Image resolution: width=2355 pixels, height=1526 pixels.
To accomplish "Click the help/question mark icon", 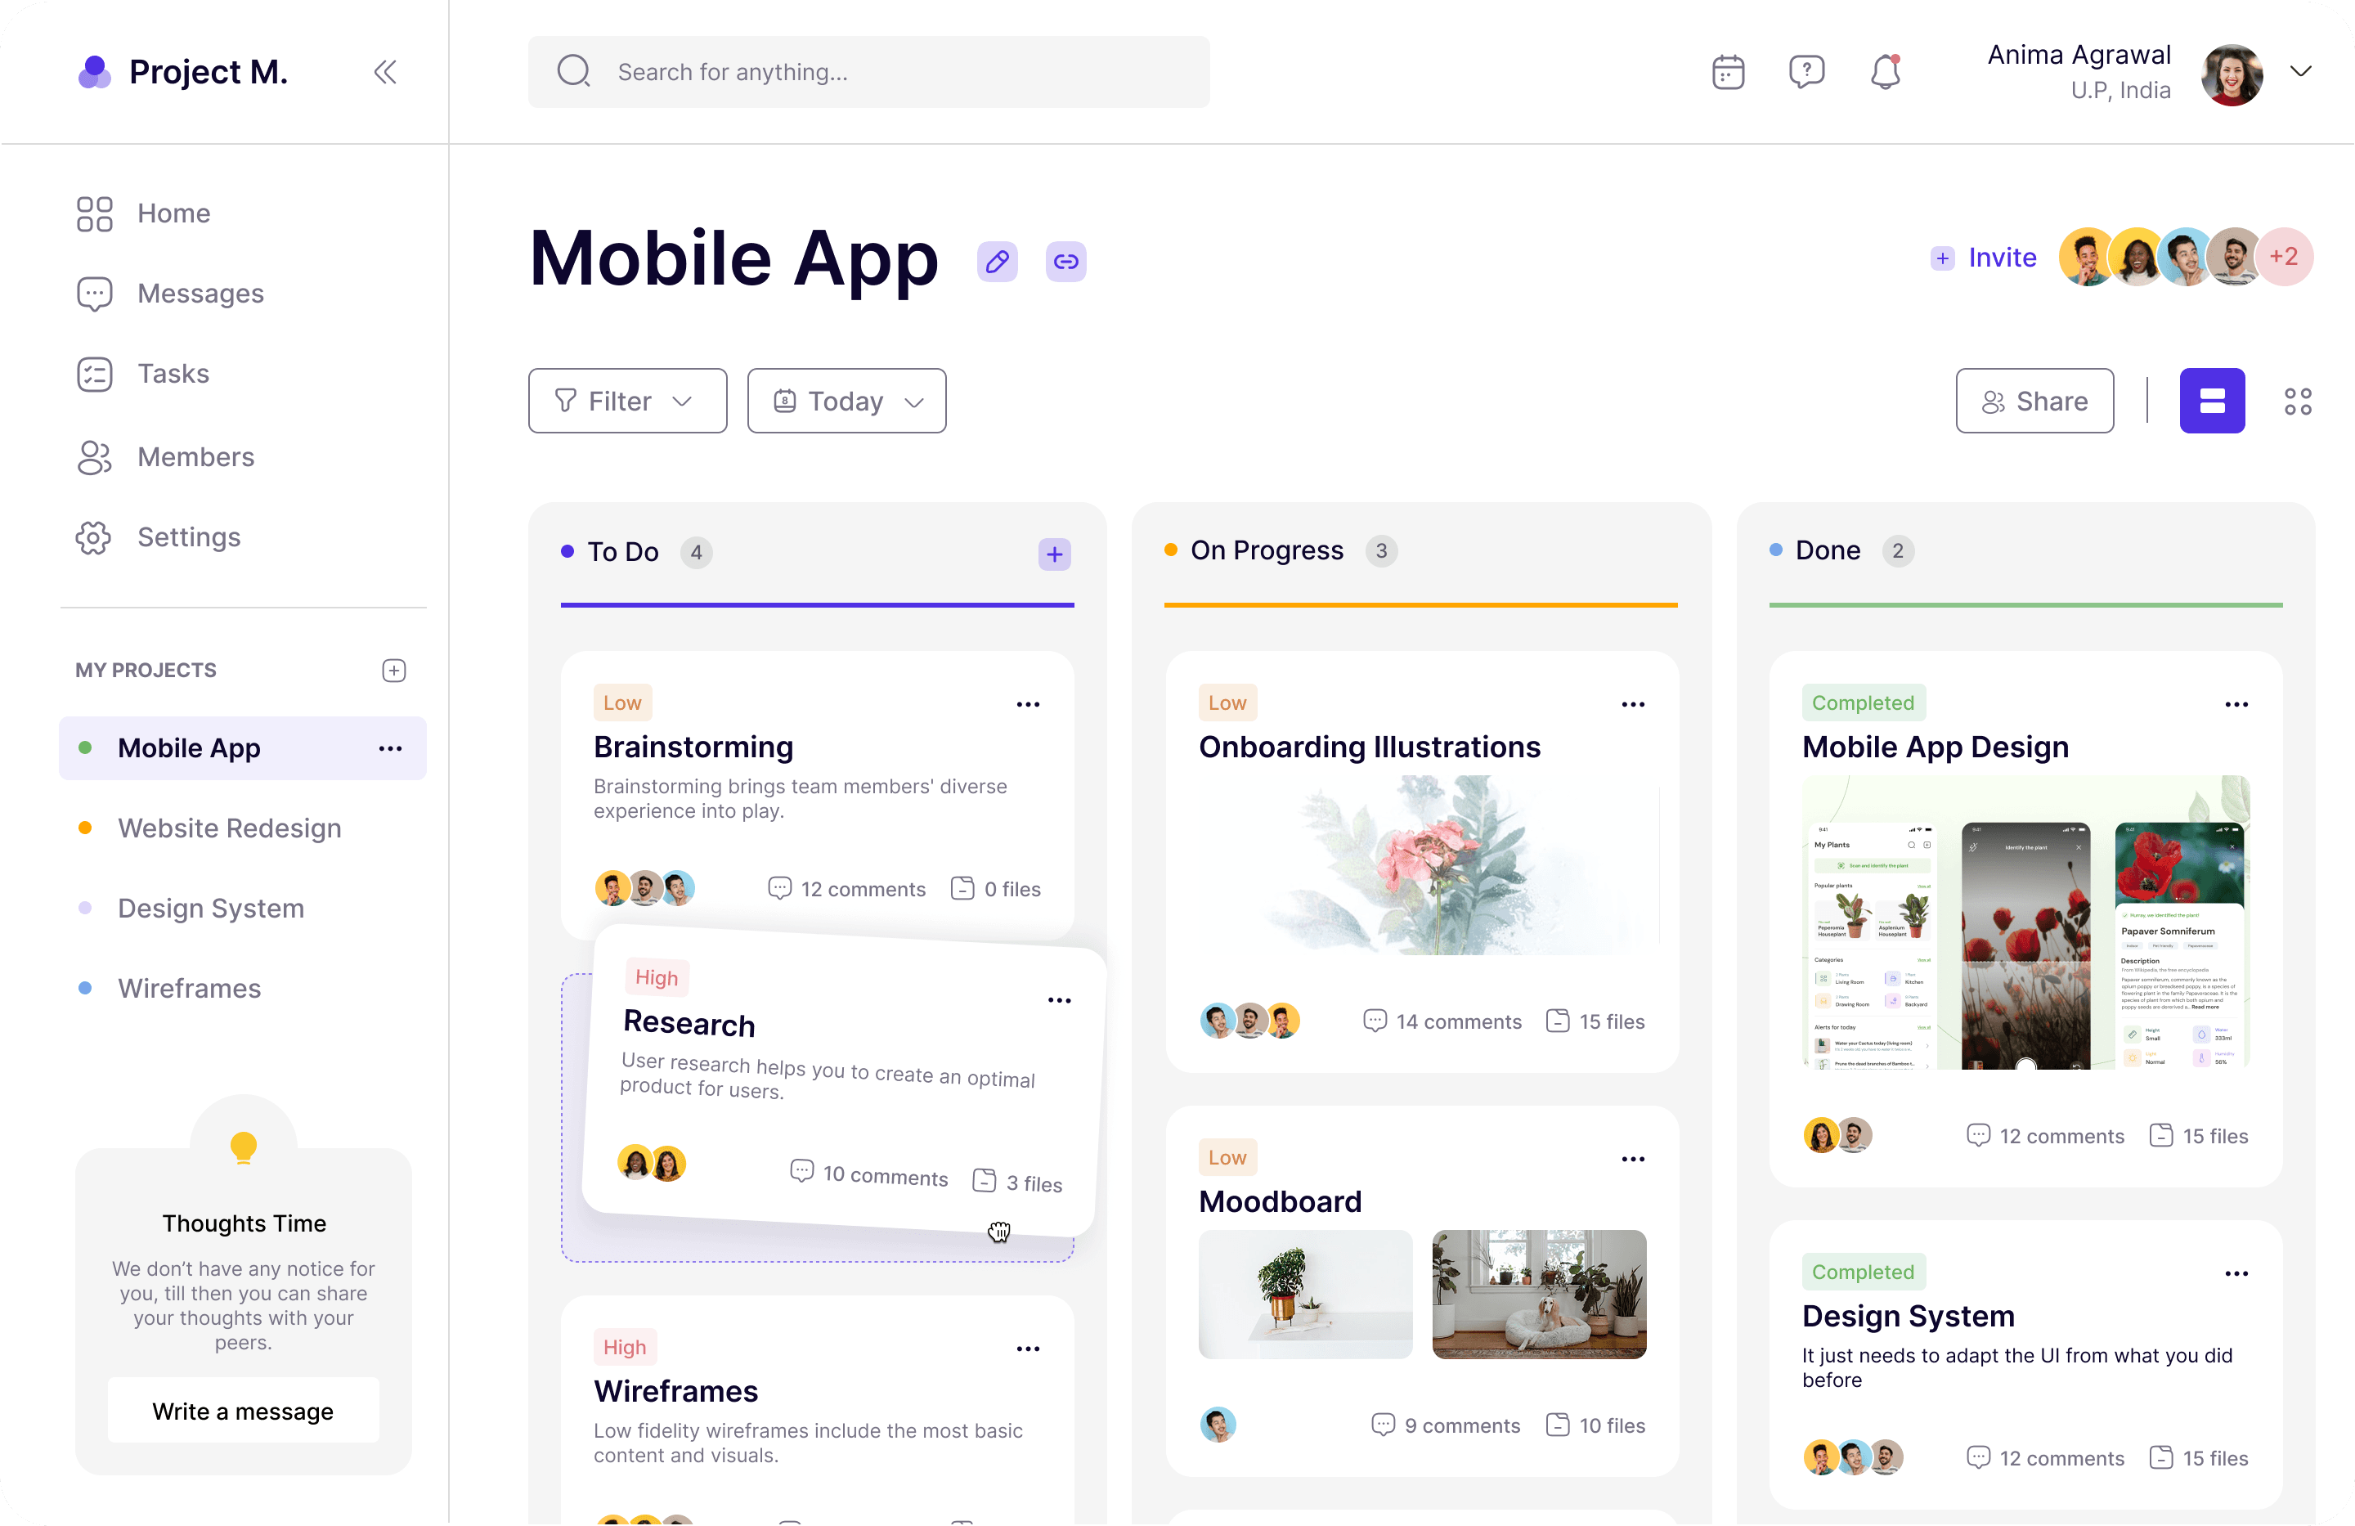I will (x=1805, y=72).
